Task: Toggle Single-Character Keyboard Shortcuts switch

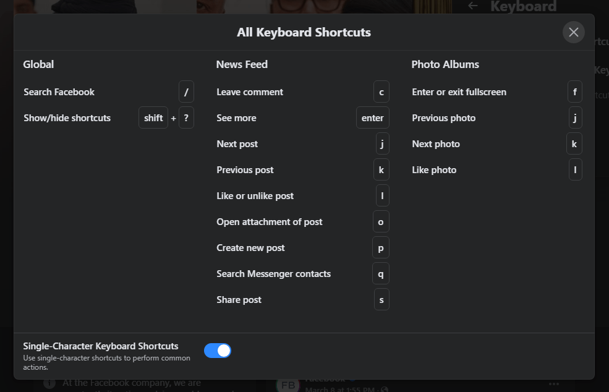Action: (218, 351)
